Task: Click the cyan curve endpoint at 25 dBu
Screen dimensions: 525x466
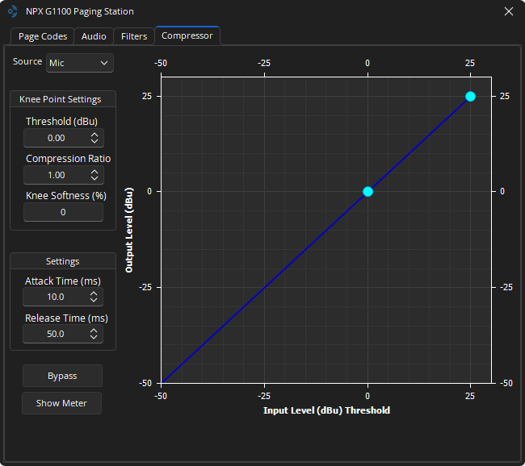Action: 470,96
